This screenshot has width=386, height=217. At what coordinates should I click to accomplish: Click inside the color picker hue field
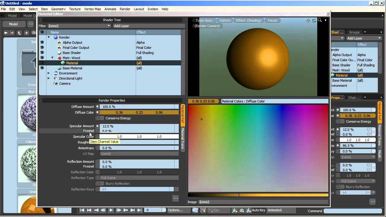click(258, 148)
